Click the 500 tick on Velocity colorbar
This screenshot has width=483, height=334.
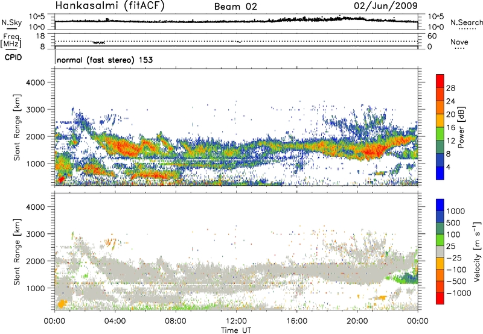453,223
